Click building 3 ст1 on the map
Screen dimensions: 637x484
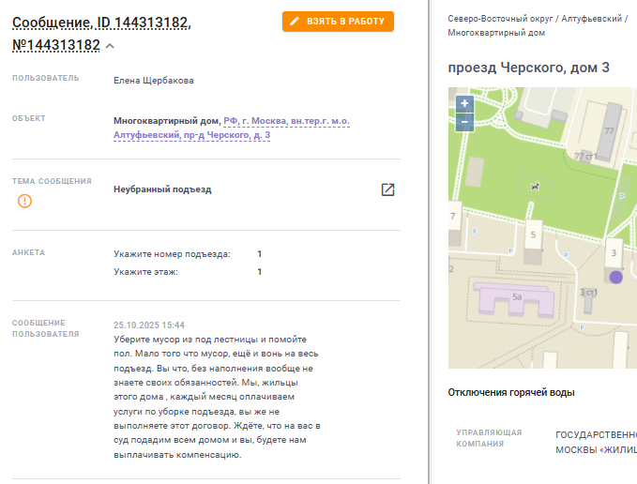click(x=588, y=299)
